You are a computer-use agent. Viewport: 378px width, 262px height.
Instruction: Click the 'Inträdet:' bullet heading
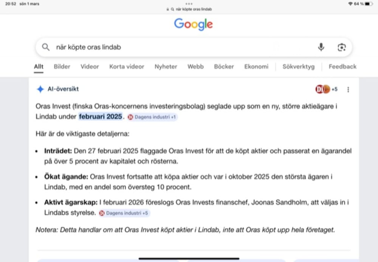tap(58, 151)
